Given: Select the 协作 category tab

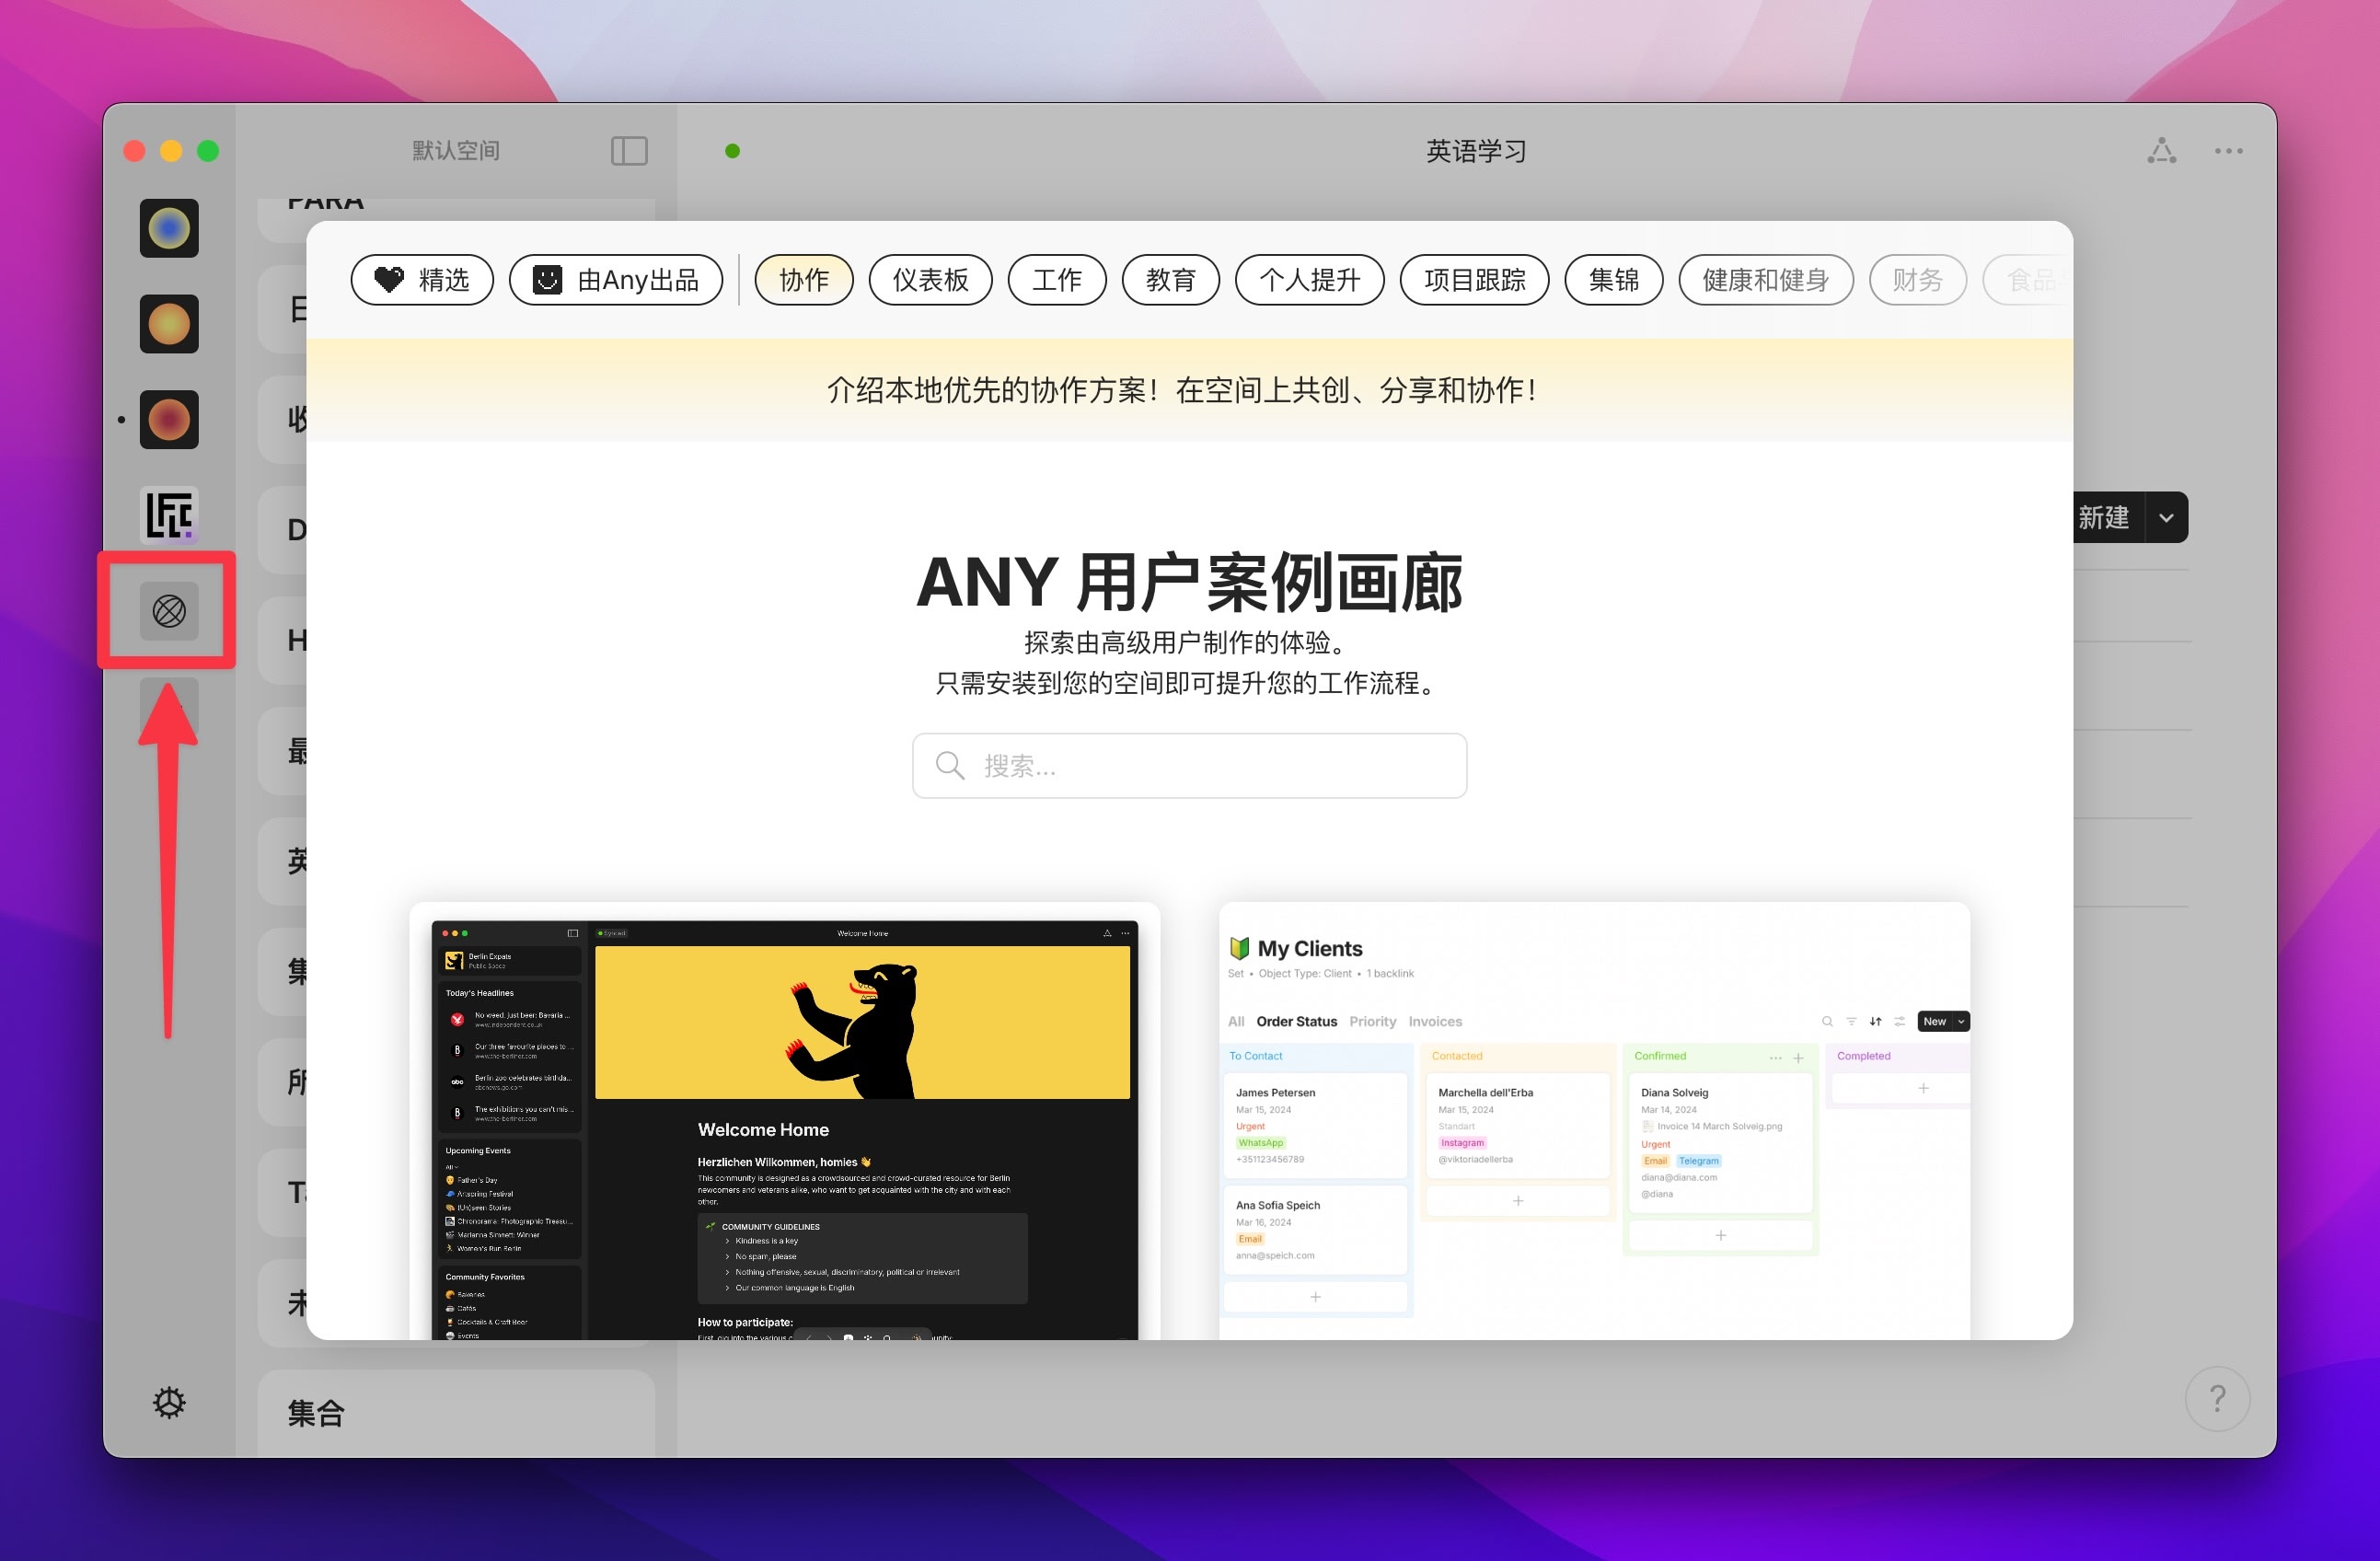Looking at the screenshot, I should tap(804, 280).
